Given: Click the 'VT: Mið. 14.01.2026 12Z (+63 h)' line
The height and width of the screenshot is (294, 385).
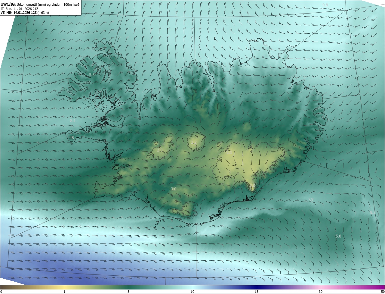Looking at the screenshot, I should click(x=25, y=13).
